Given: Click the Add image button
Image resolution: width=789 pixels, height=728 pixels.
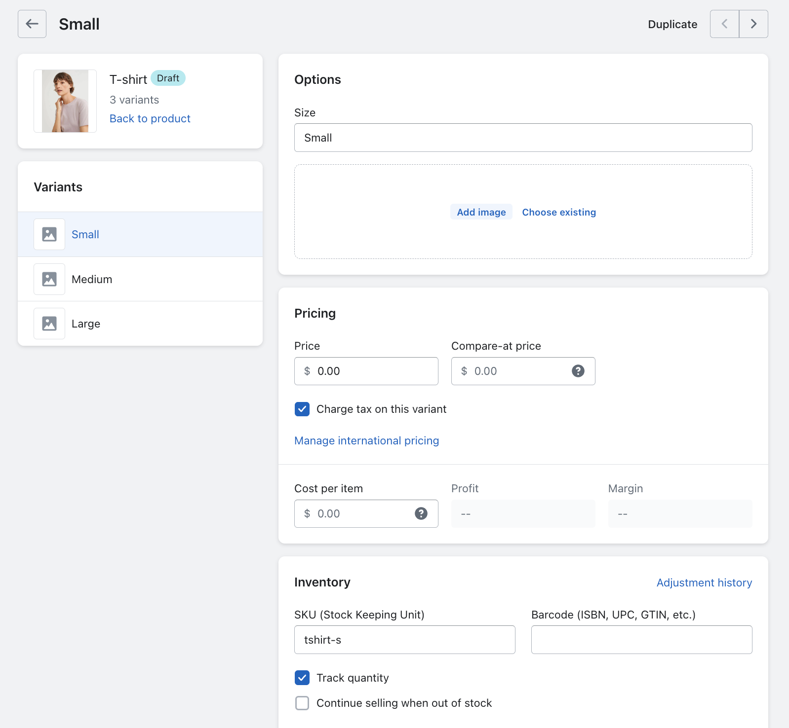Looking at the screenshot, I should [481, 212].
